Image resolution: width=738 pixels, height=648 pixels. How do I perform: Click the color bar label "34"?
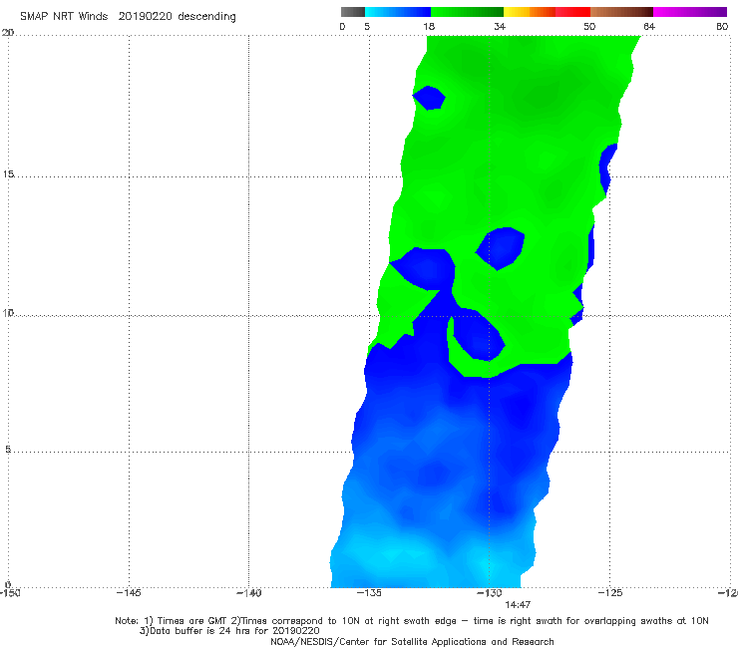point(500,26)
